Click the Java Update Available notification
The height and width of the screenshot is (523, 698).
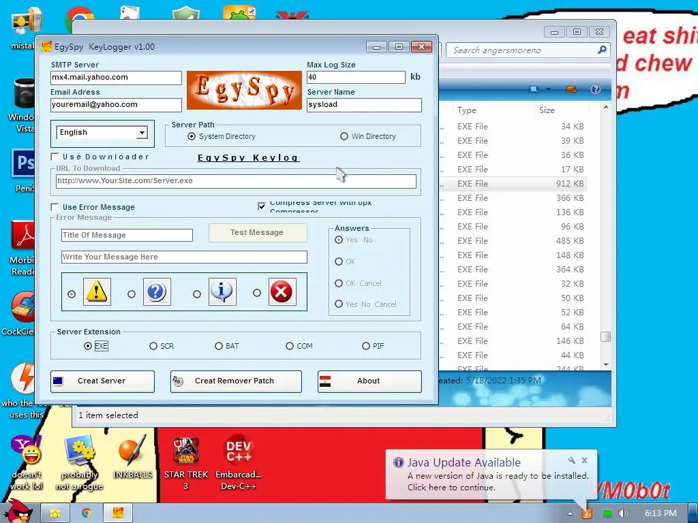click(x=491, y=475)
